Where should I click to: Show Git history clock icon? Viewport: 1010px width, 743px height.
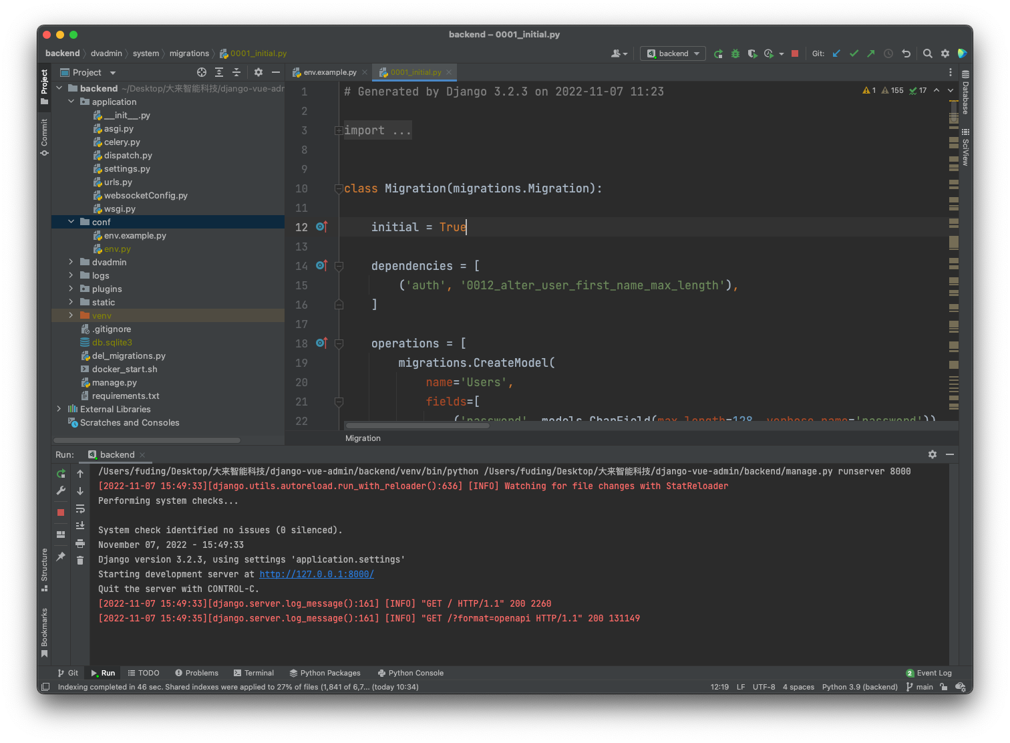coord(888,53)
